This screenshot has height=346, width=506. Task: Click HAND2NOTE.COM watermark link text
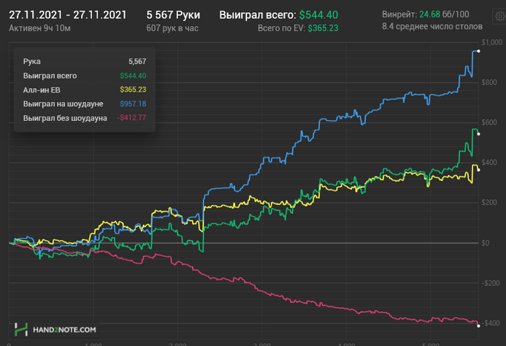64,330
